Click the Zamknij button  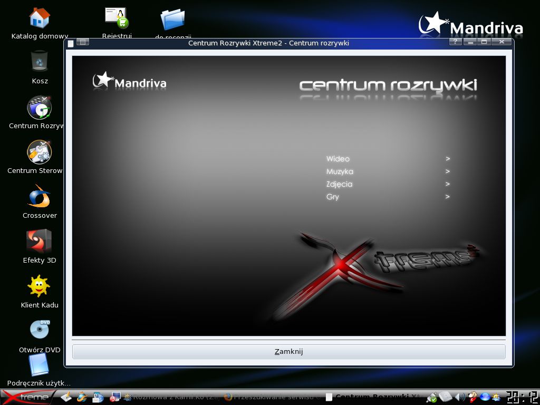288,352
